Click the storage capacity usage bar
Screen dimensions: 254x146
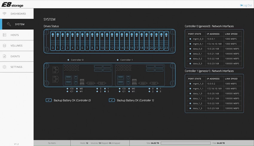(186, 143)
